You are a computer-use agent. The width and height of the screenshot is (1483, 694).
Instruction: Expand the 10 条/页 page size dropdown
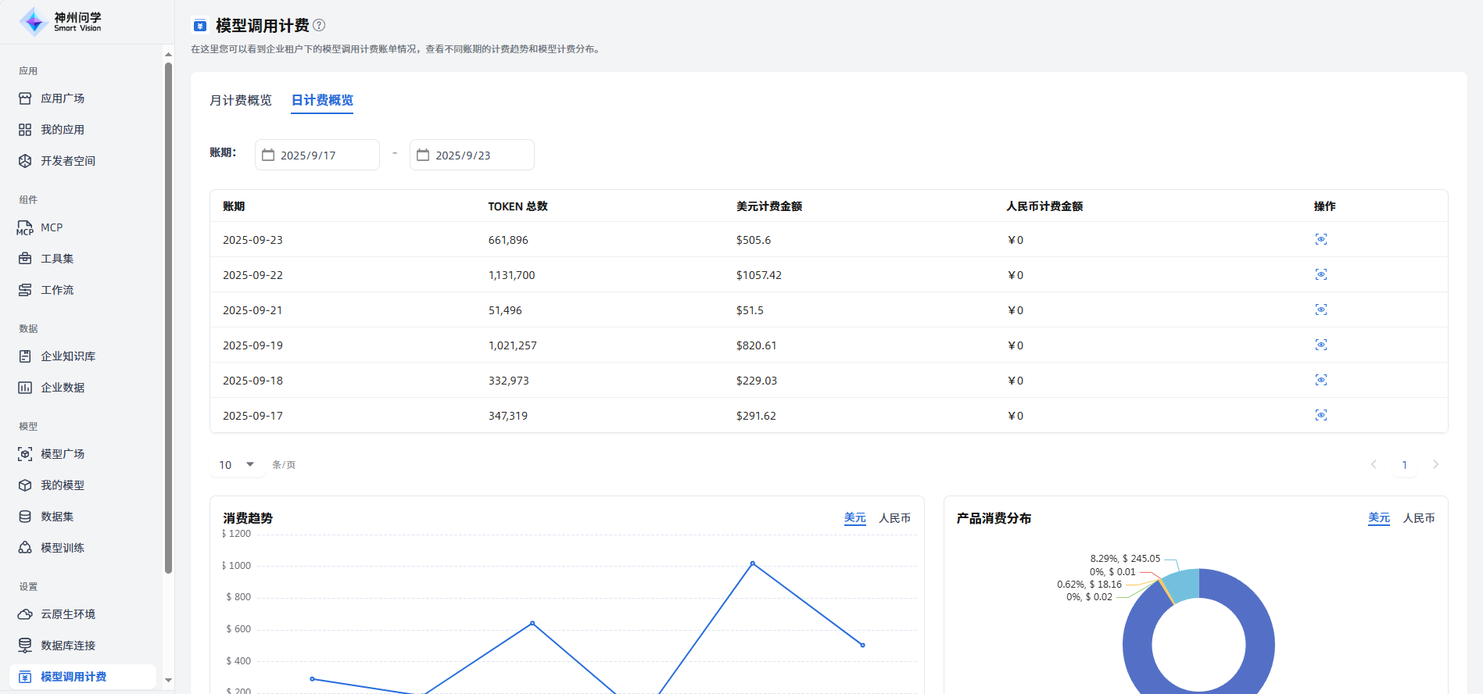pyautogui.click(x=236, y=465)
